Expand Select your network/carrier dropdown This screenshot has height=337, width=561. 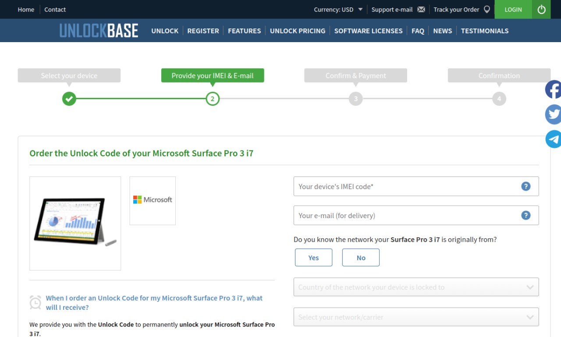[416, 317]
